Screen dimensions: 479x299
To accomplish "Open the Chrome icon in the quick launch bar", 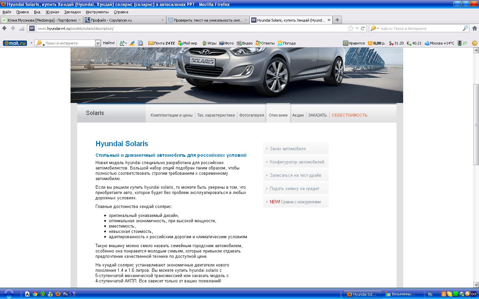I will tap(35, 294).
